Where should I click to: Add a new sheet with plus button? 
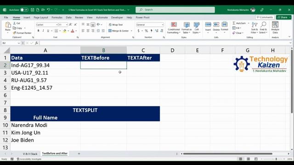click(79, 154)
